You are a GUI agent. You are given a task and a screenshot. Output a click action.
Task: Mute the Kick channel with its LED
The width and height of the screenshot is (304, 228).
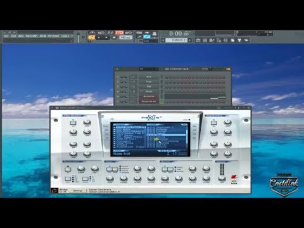tap(118, 77)
